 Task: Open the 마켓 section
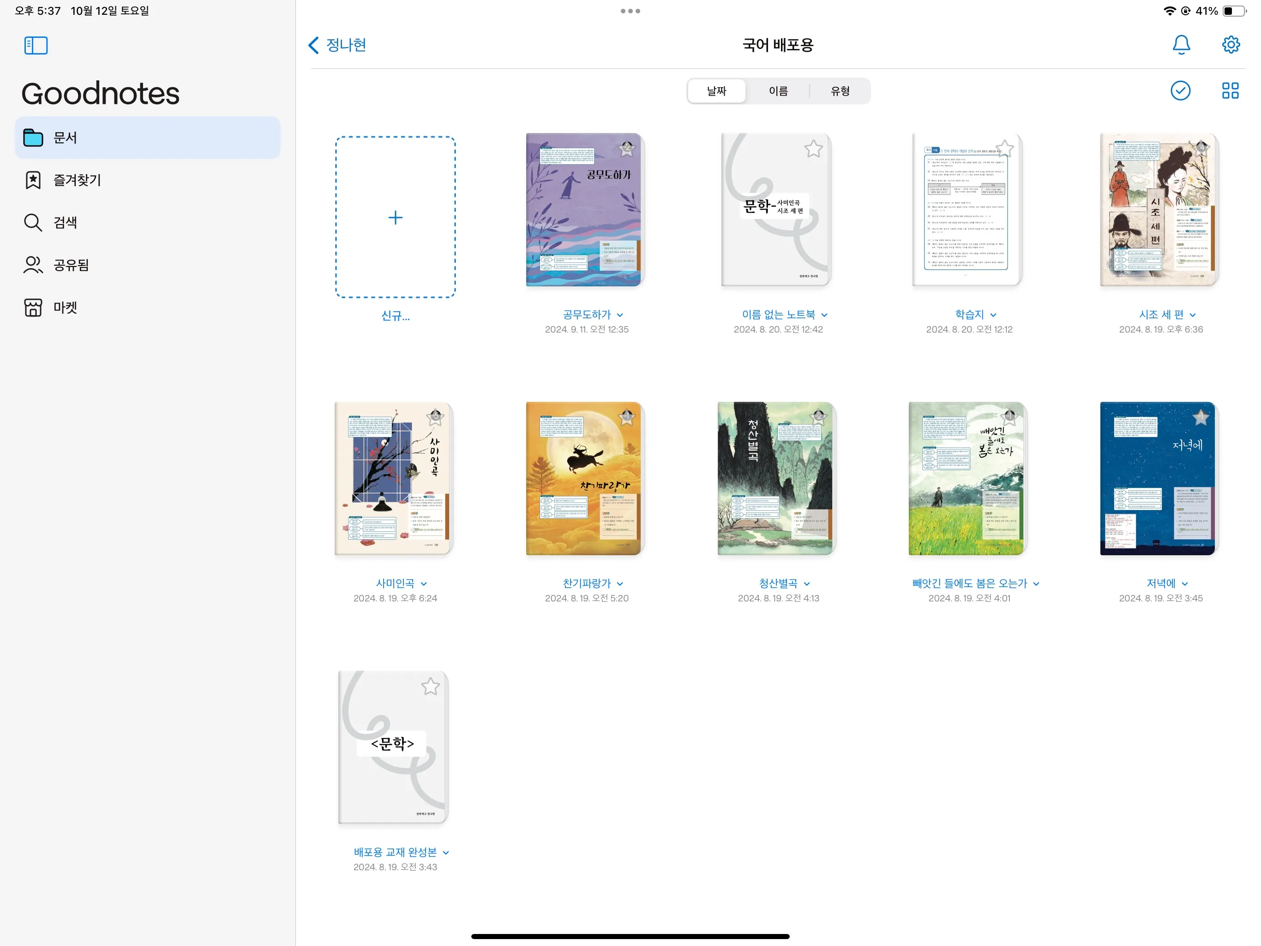(x=67, y=308)
